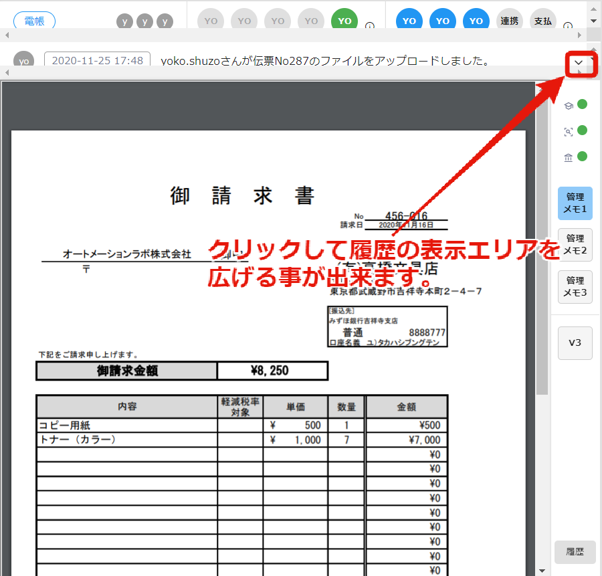This screenshot has height=576, width=602.
Task: Click the 単価 column header
Action: coord(296,407)
